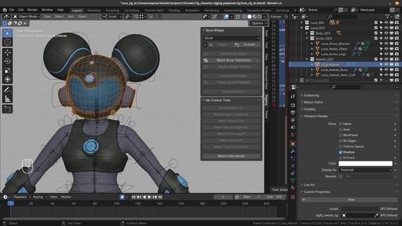402x226 pixels.
Task: Click the To bone button
Action: 246,45
